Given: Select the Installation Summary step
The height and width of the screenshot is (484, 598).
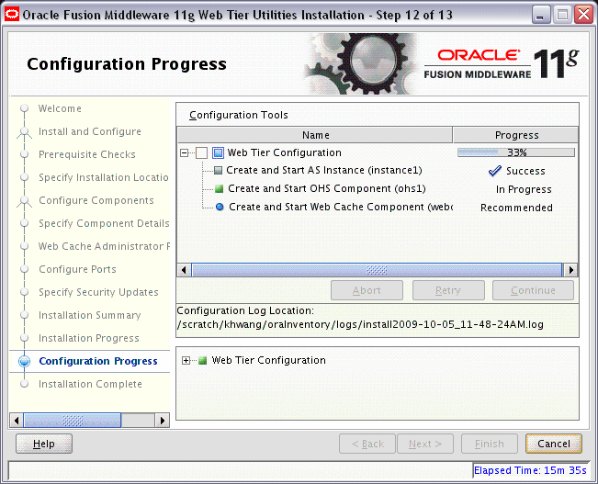Looking at the screenshot, I should (90, 315).
